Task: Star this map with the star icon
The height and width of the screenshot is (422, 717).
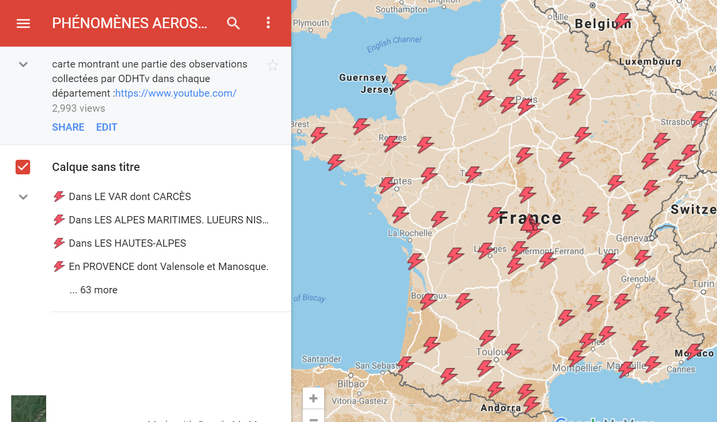Action: click(273, 65)
